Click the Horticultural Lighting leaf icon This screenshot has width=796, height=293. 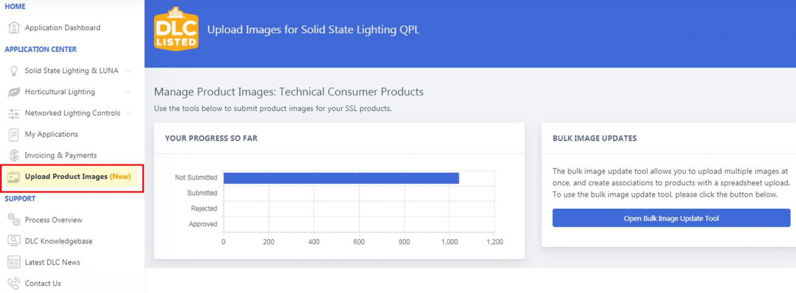click(14, 92)
